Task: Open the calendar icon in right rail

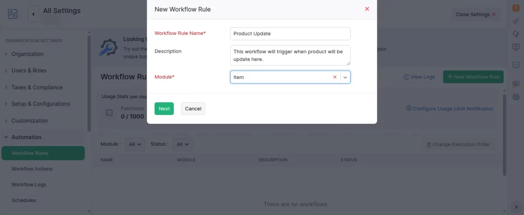Action: (x=515, y=84)
